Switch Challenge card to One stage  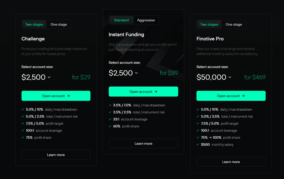(59, 24)
